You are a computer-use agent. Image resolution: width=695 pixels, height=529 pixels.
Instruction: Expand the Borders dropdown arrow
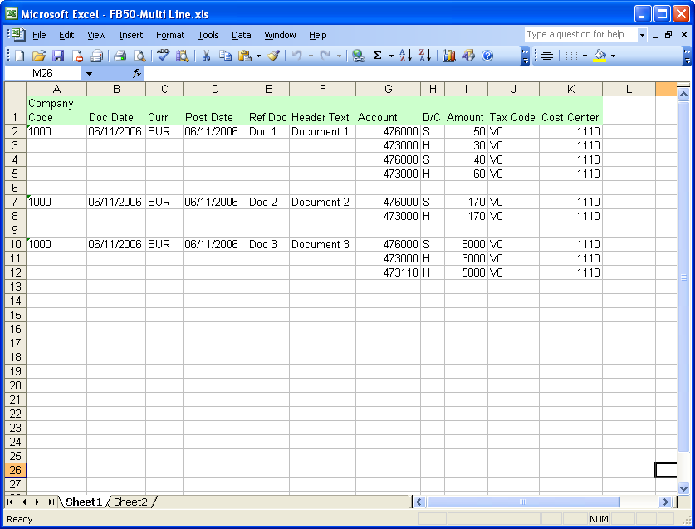pyautogui.click(x=585, y=56)
